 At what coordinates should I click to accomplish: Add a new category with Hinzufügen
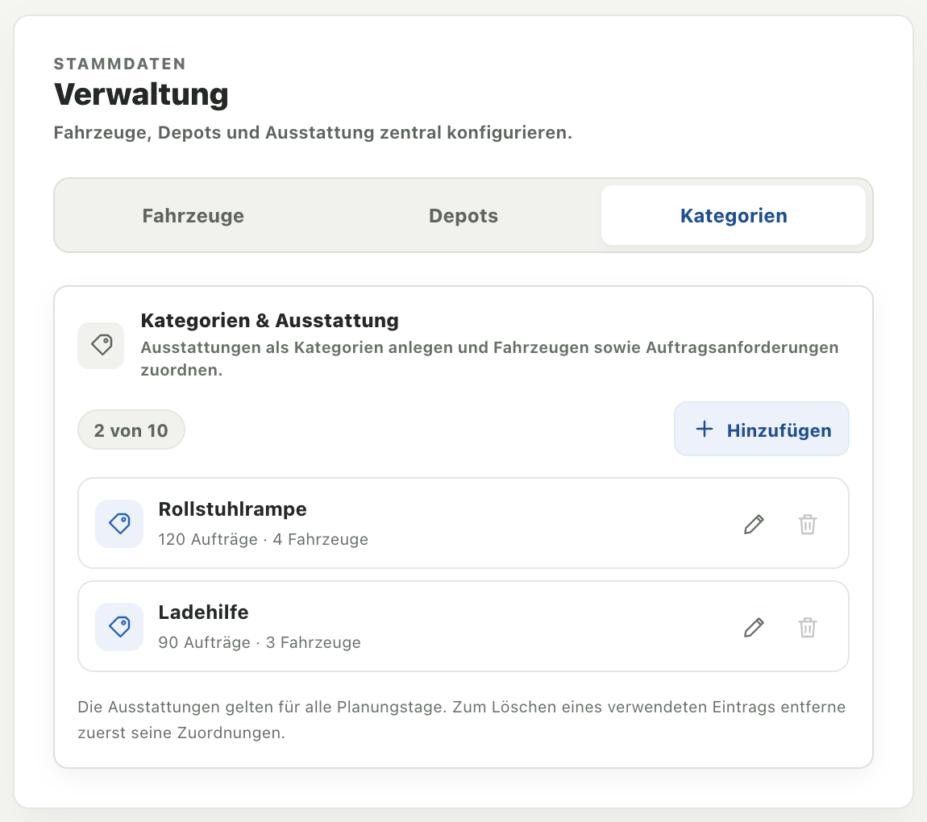(762, 430)
